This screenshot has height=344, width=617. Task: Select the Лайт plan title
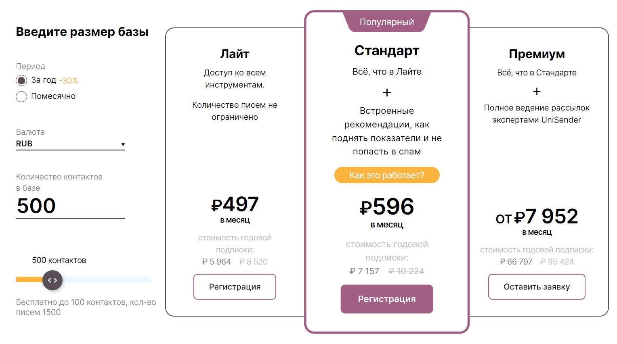point(235,54)
